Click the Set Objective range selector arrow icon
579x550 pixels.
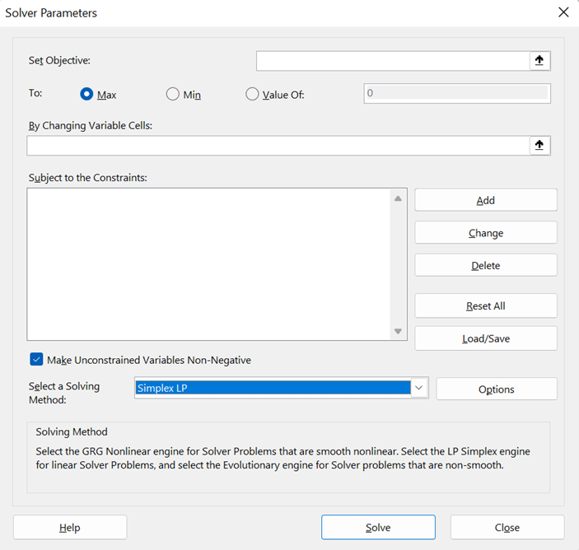[x=539, y=61]
